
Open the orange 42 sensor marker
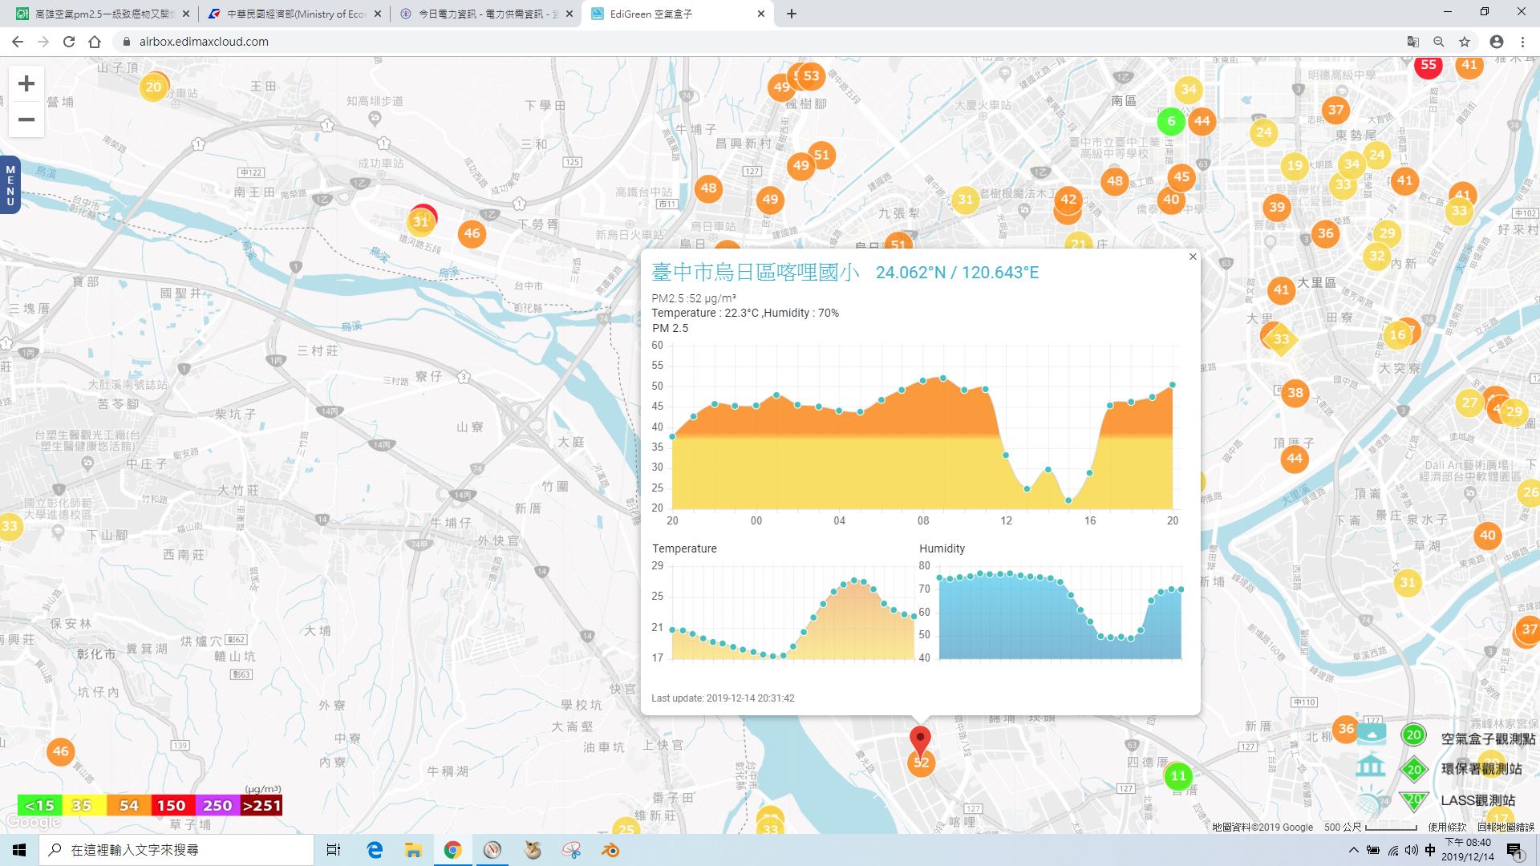(x=1068, y=200)
